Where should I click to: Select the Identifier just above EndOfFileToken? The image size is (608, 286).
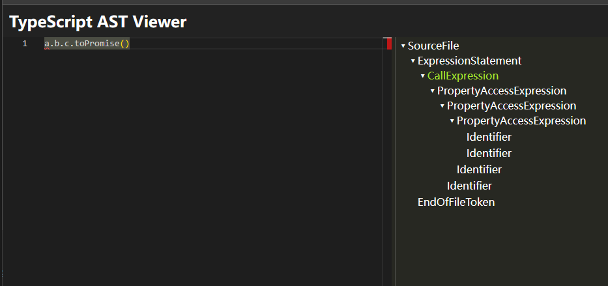(x=469, y=186)
